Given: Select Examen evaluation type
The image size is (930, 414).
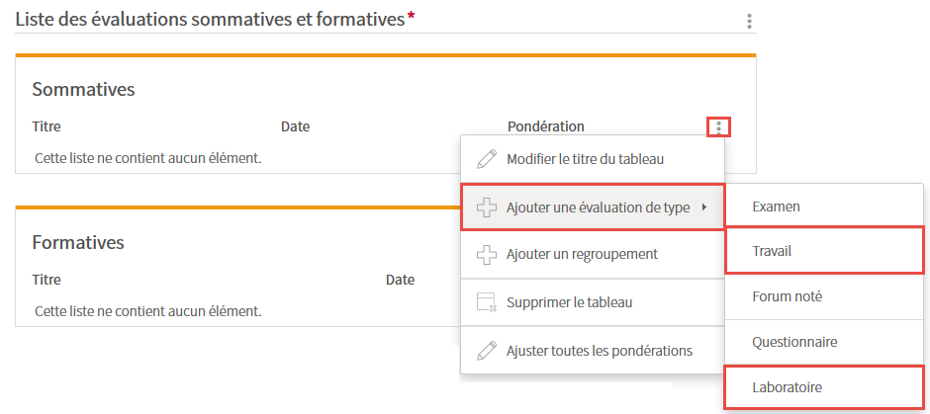Looking at the screenshot, I should (824, 206).
